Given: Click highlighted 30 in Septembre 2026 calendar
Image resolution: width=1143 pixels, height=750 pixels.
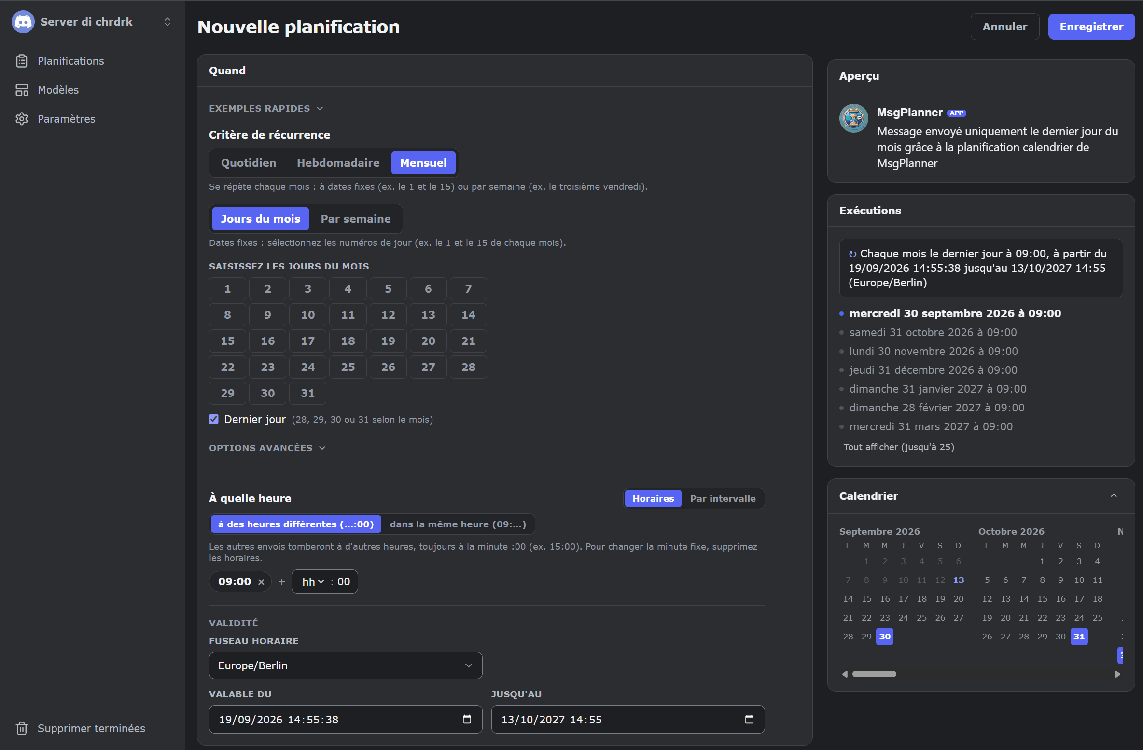Looking at the screenshot, I should (884, 637).
